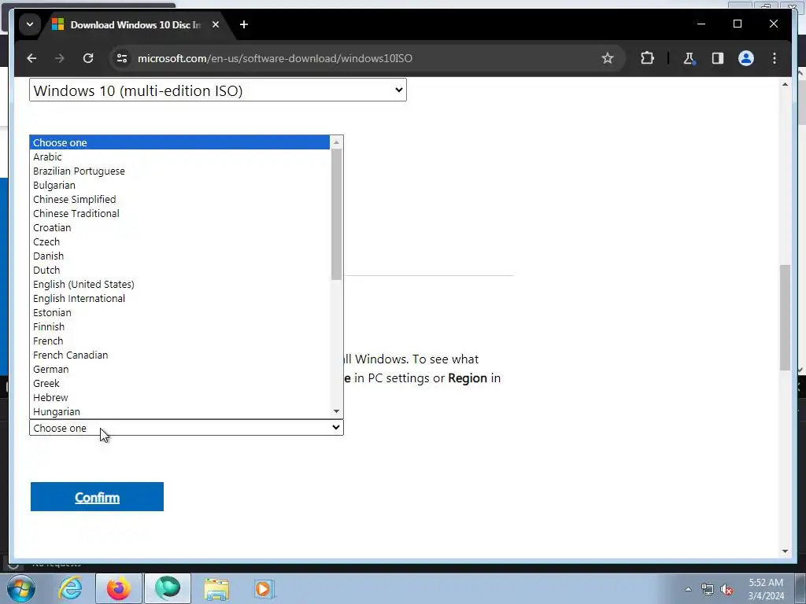Viewport: 806px width, 604px height.
Task: Click language list scroll down arrow
Action: [x=336, y=411]
